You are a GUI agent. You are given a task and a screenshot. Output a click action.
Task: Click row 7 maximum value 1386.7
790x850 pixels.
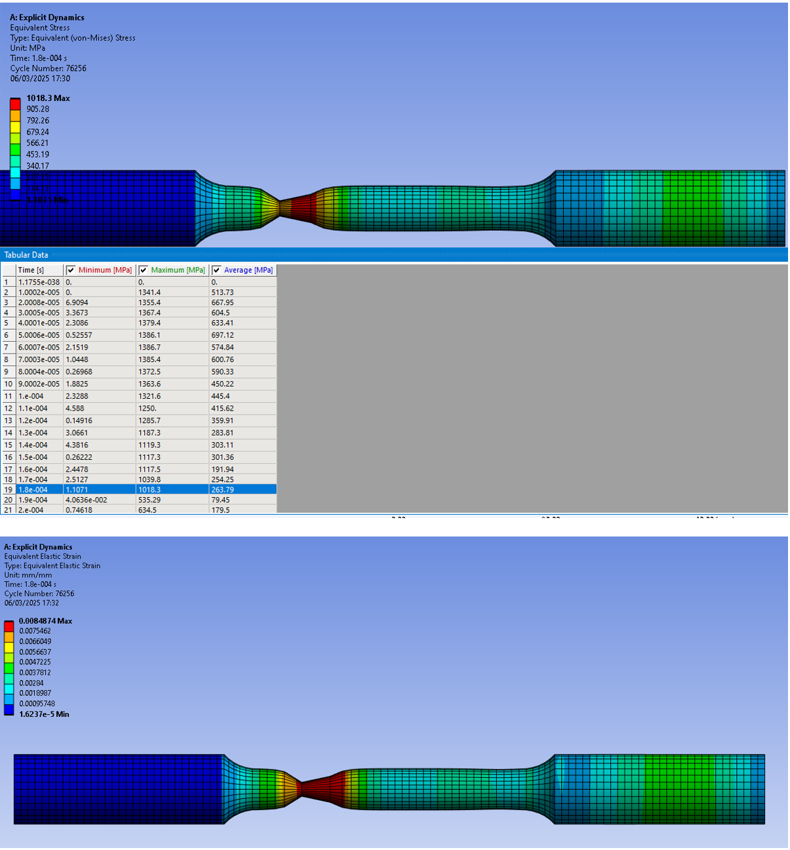coord(149,347)
